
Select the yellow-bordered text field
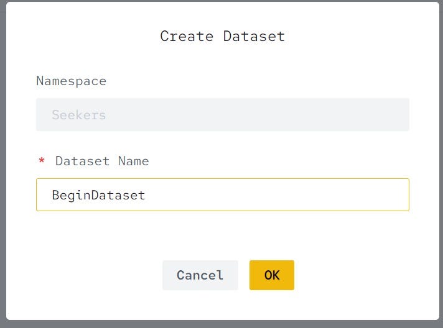click(223, 194)
